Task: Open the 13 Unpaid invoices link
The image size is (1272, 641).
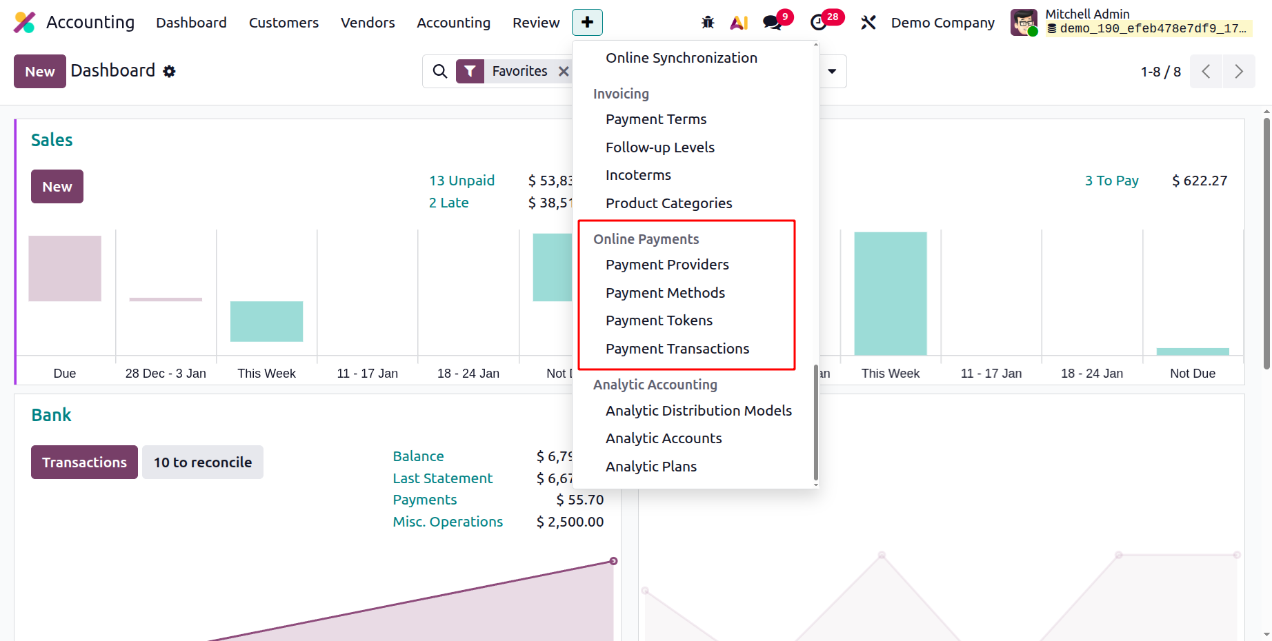Action: click(x=461, y=181)
